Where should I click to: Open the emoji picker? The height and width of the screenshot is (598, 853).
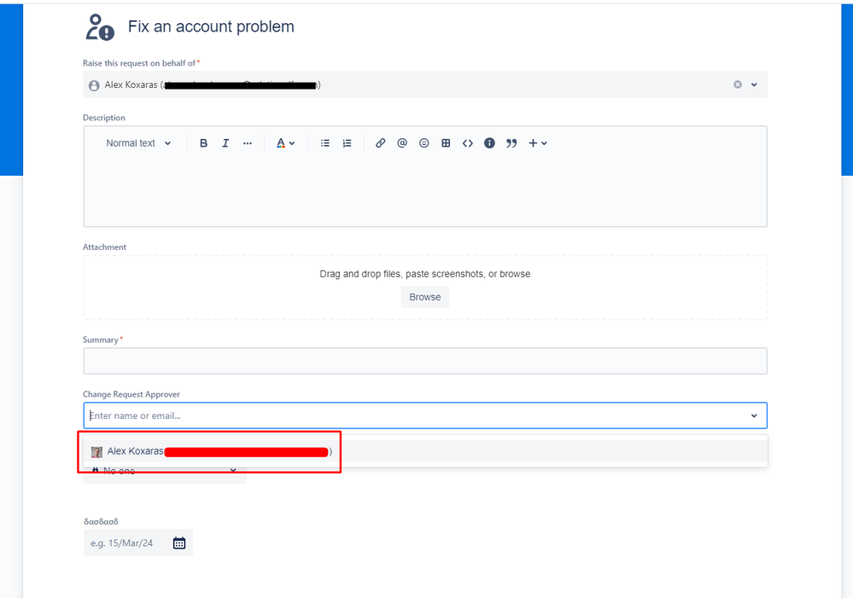424,143
